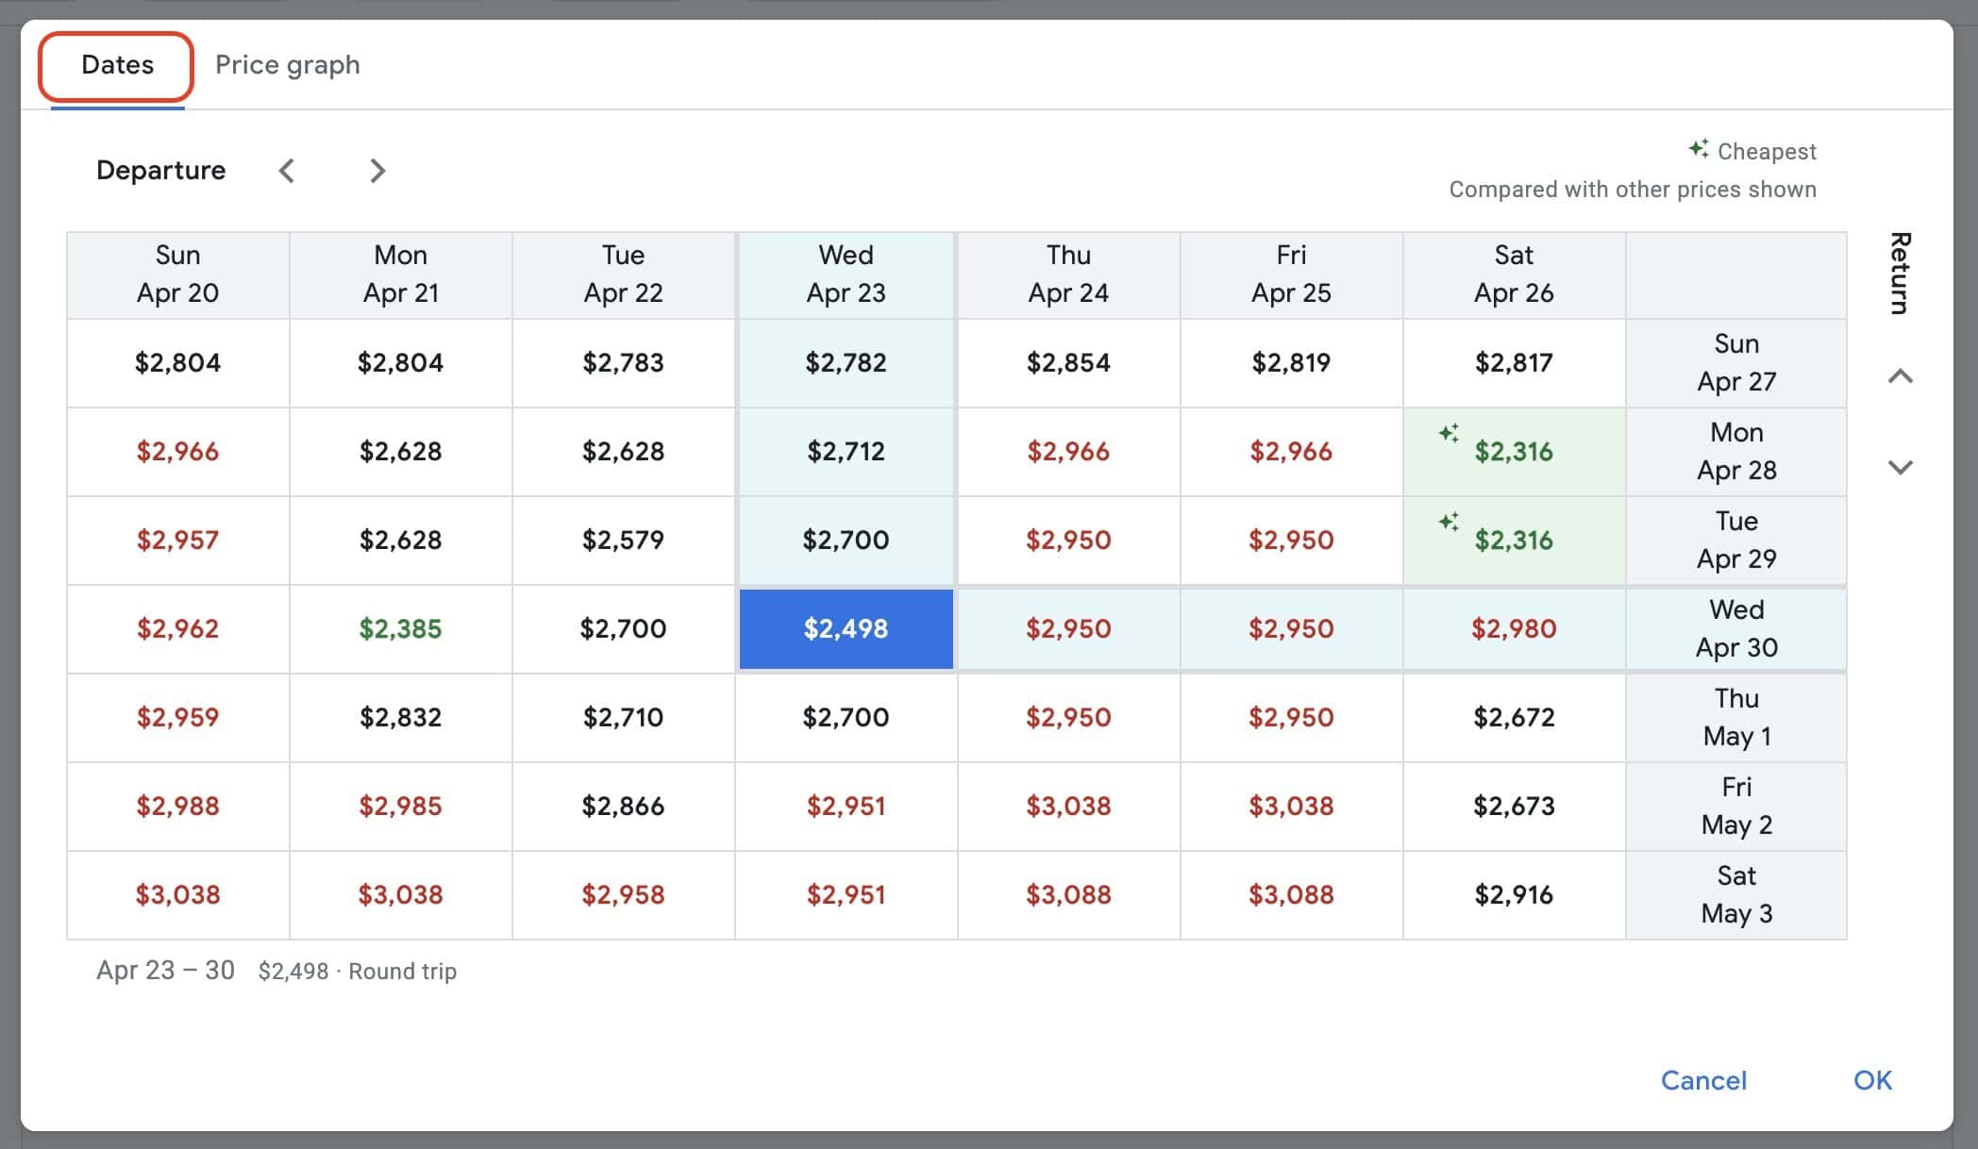Select cheapest $2,316 fare returning Apr 29
Viewport: 1978px width, 1149px height.
click(1513, 541)
